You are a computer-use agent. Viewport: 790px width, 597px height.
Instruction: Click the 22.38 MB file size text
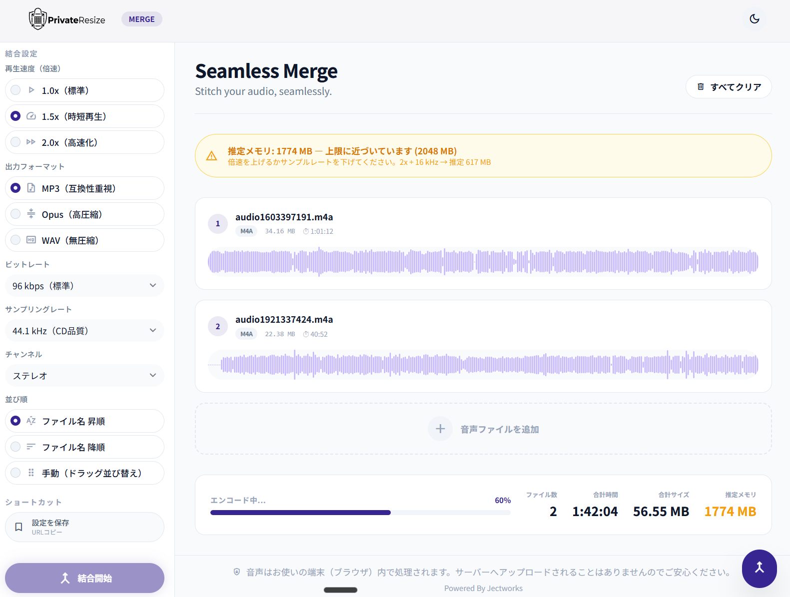point(280,334)
